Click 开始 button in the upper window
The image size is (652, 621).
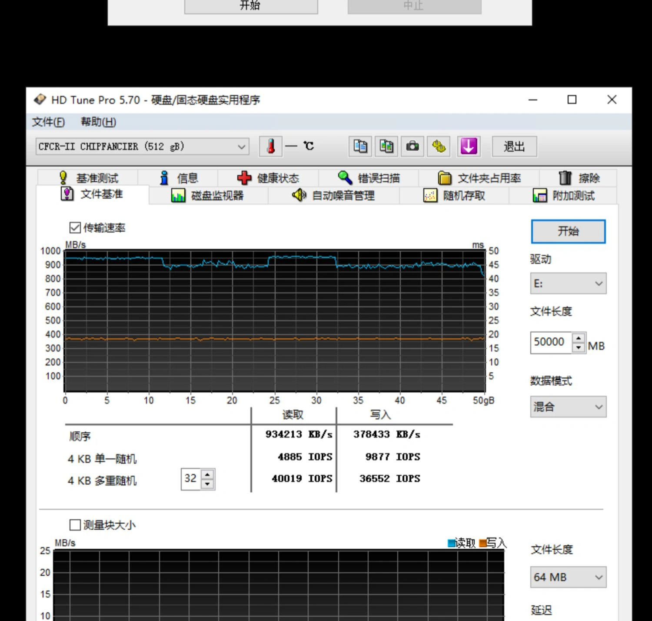251,6
